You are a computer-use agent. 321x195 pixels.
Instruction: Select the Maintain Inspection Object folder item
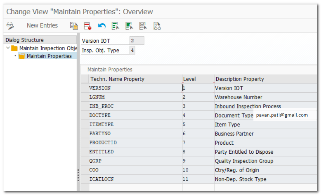pyautogui.click(x=47, y=48)
